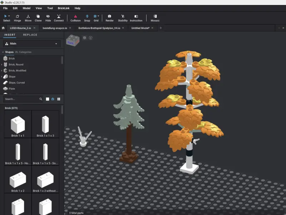Switch to the REPLACE panel tab
The width and height of the screenshot is (286, 215).
tap(30, 35)
